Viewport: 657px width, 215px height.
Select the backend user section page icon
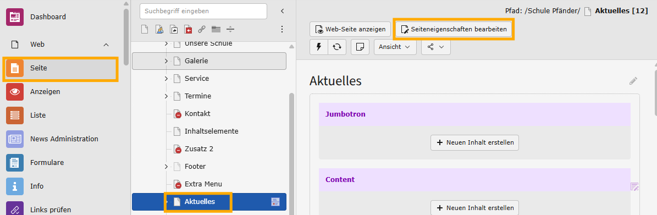(x=159, y=29)
